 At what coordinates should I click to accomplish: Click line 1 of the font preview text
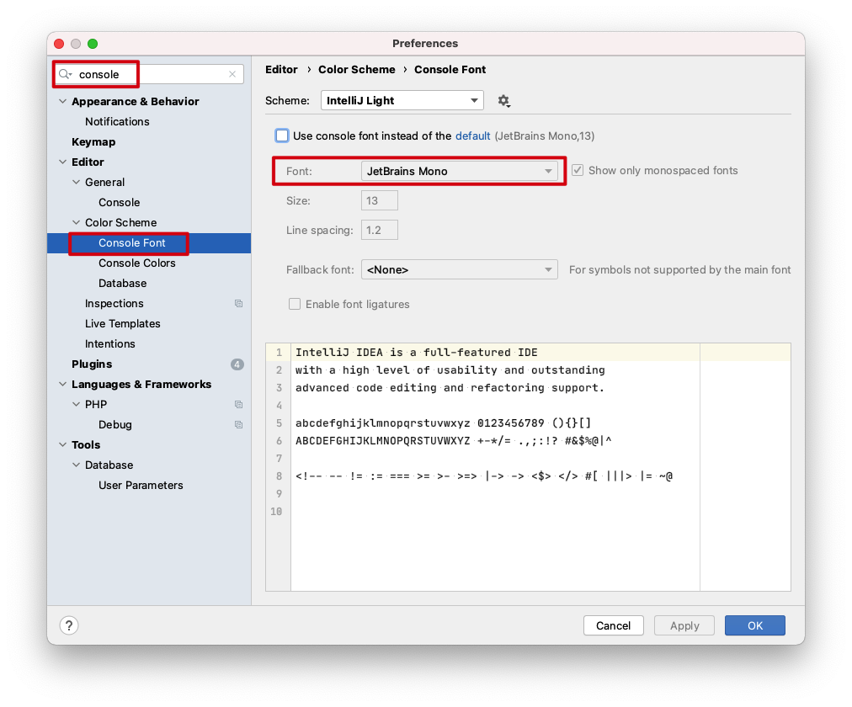click(x=417, y=353)
